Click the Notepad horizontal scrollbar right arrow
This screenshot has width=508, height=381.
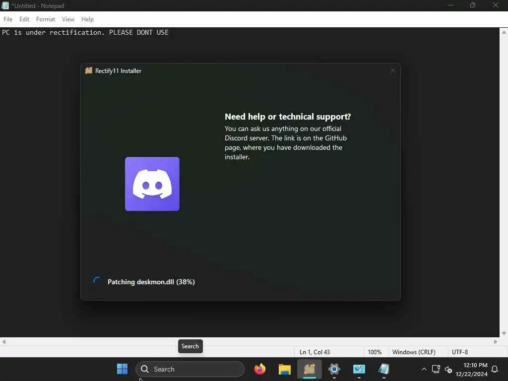click(496, 342)
